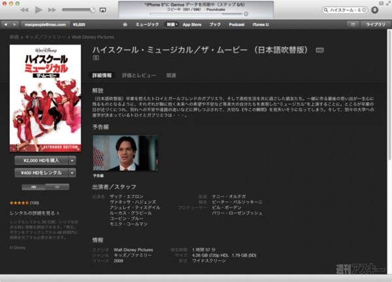Open the AirPlay output icon
This screenshot has height=282, width=392.
(103, 10)
